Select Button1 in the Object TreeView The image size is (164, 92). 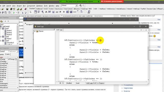pos(9,31)
